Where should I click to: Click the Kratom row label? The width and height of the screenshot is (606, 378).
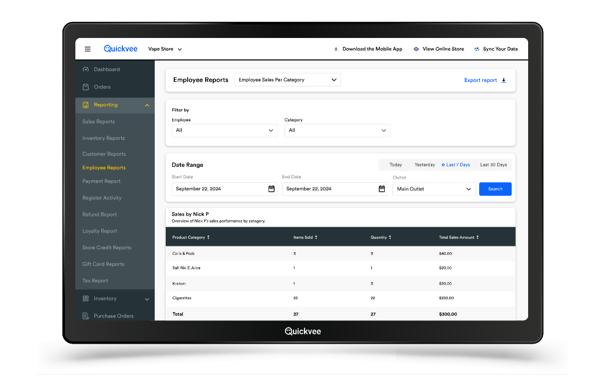pos(179,284)
